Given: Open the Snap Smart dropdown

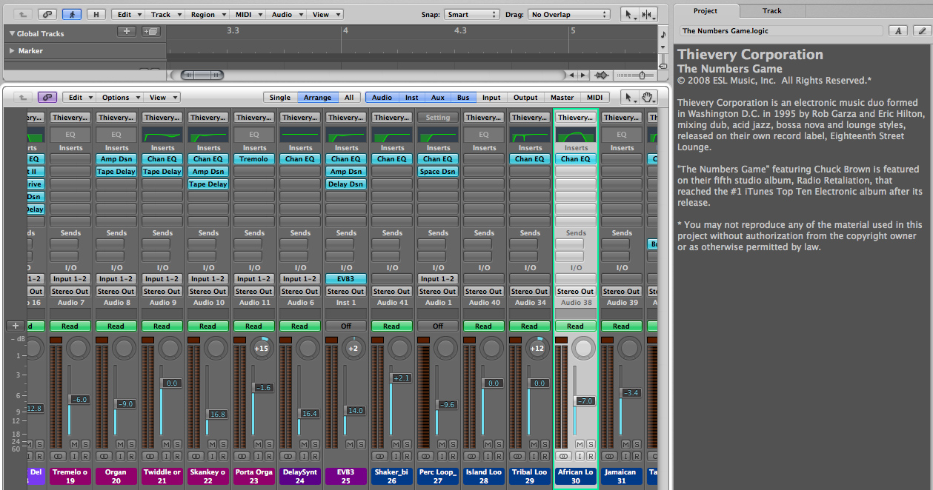Looking at the screenshot, I should pyautogui.click(x=472, y=14).
